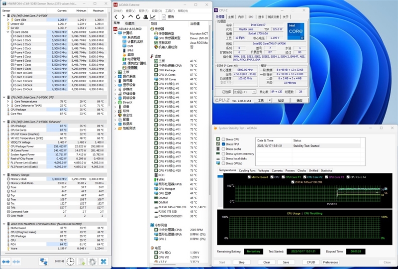Click CPU-Z 验证 validate button
The width and height of the screenshot is (398, 269).
tap(281, 101)
